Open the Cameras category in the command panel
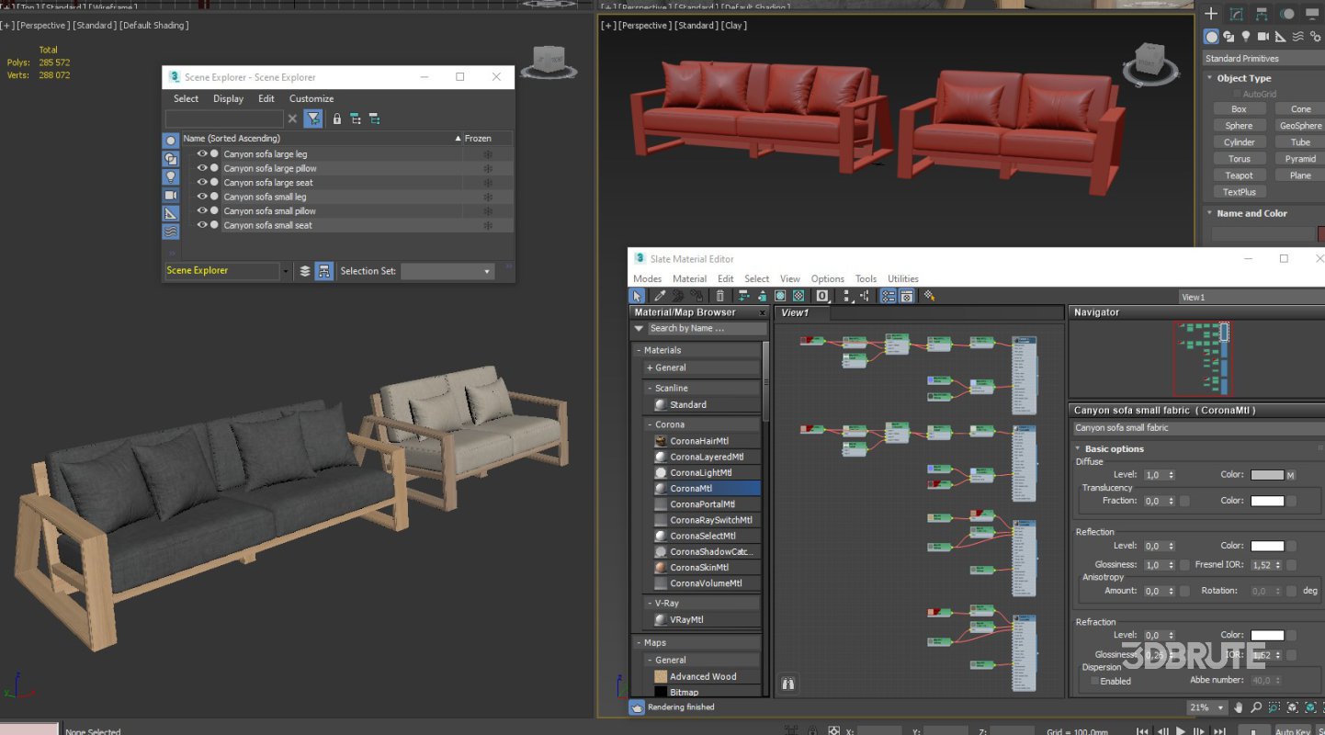 pos(1263,36)
